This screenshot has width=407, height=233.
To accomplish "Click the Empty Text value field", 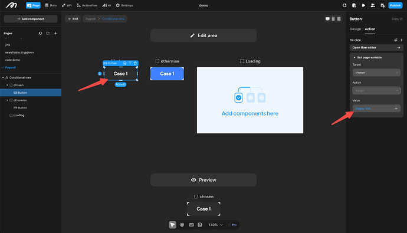I will [x=376, y=109].
